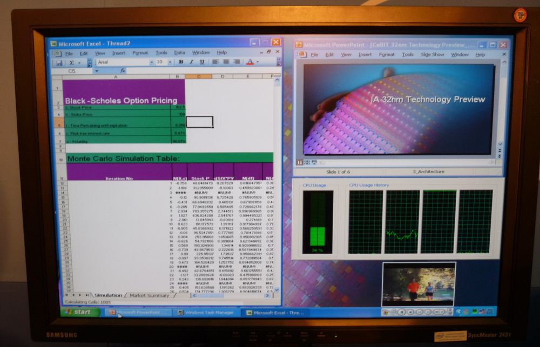Start slide show from PowerPoint view icon
This screenshot has height=347, width=540.
tap(314, 162)
